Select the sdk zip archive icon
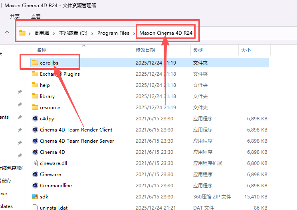This screenshot has height=210, width=297. pyautogui.click(x=35, y=196)
